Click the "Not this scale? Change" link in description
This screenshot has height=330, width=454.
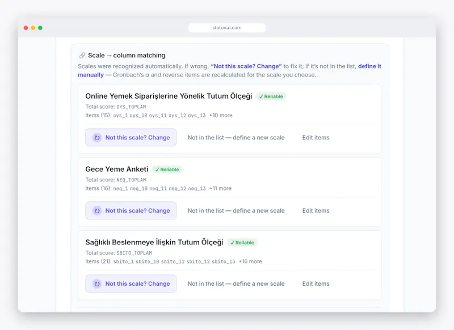[x=246, y=66]
